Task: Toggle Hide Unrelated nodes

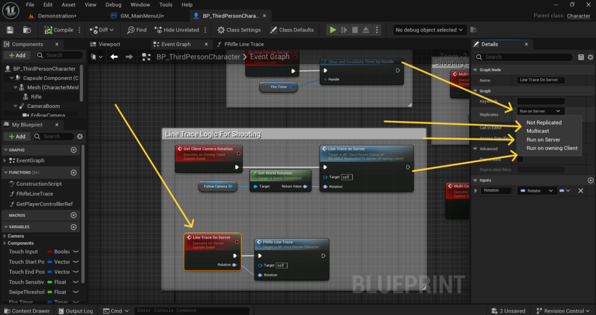Action: (177, 30)
